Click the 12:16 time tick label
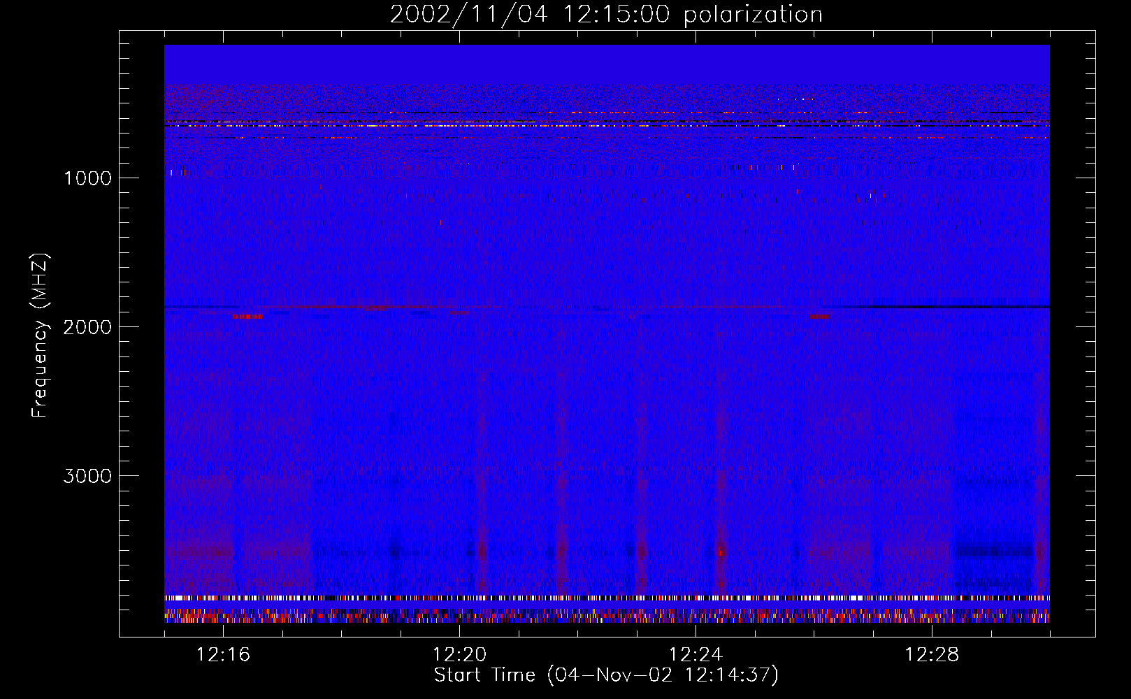 [x=223, y=655]
